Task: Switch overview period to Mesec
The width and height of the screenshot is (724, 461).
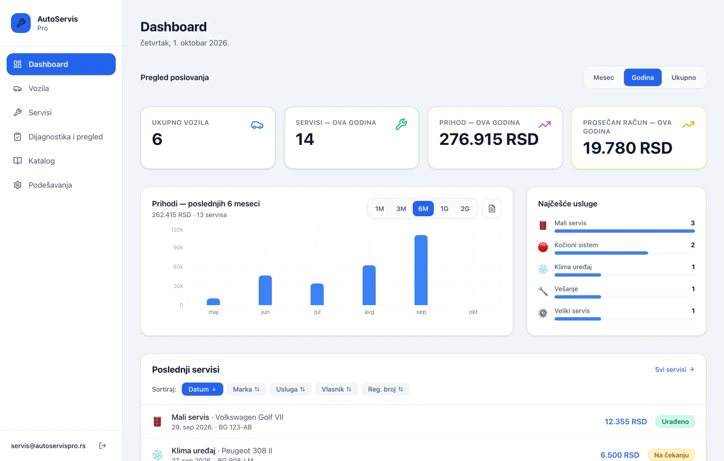Action: click(604, 77)
